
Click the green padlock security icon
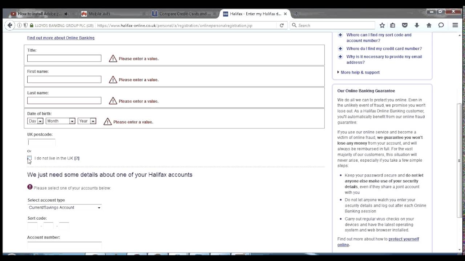pyautogui.click(x=32, y=25)
